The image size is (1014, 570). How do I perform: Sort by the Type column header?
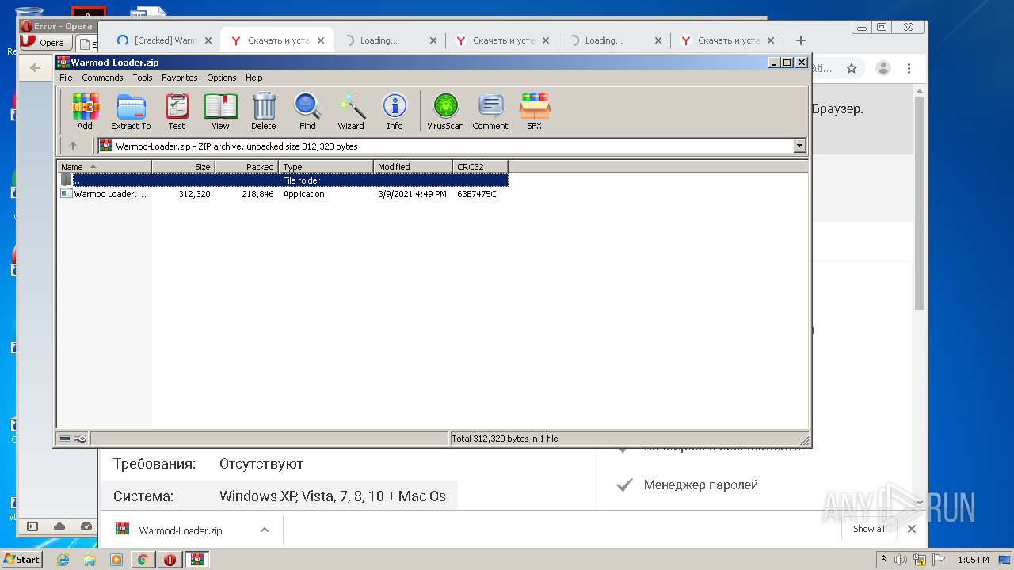326,166
